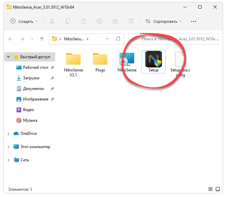
Task: Select the Setup.exe.config file
Action: pos(180,64)
